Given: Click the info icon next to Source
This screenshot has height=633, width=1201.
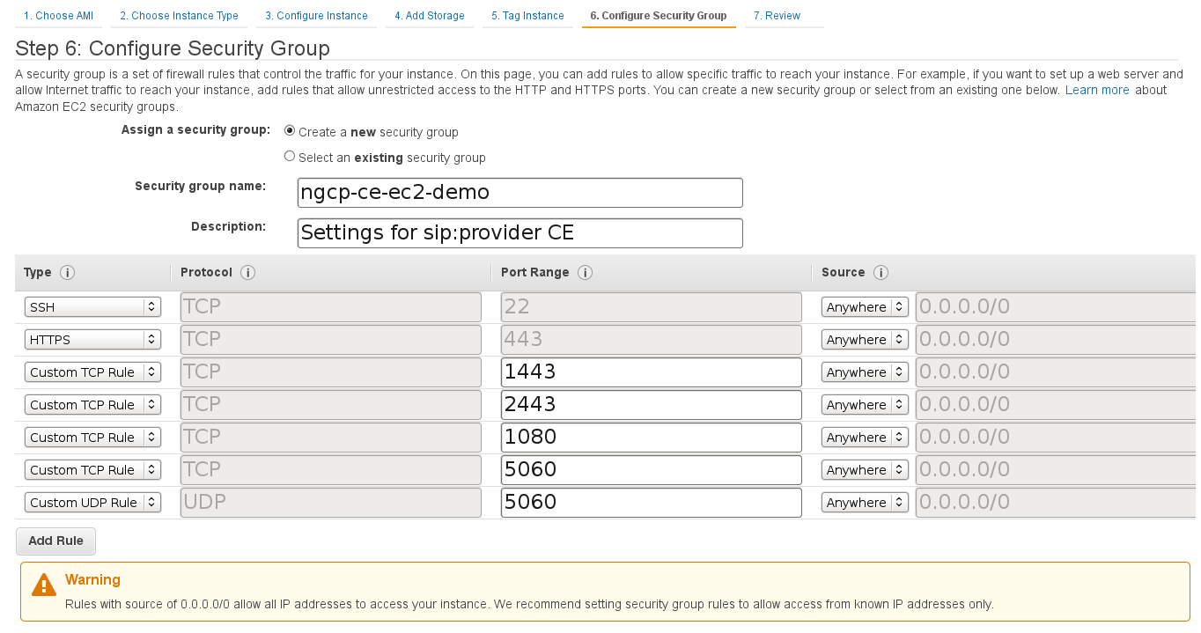Looking at the screenshot, I should click(x=880, y=273).
